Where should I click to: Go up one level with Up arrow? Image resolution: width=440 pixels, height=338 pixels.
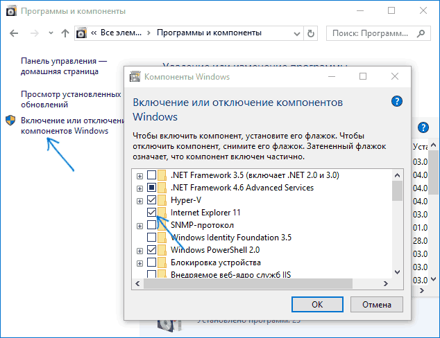[65, 33]
